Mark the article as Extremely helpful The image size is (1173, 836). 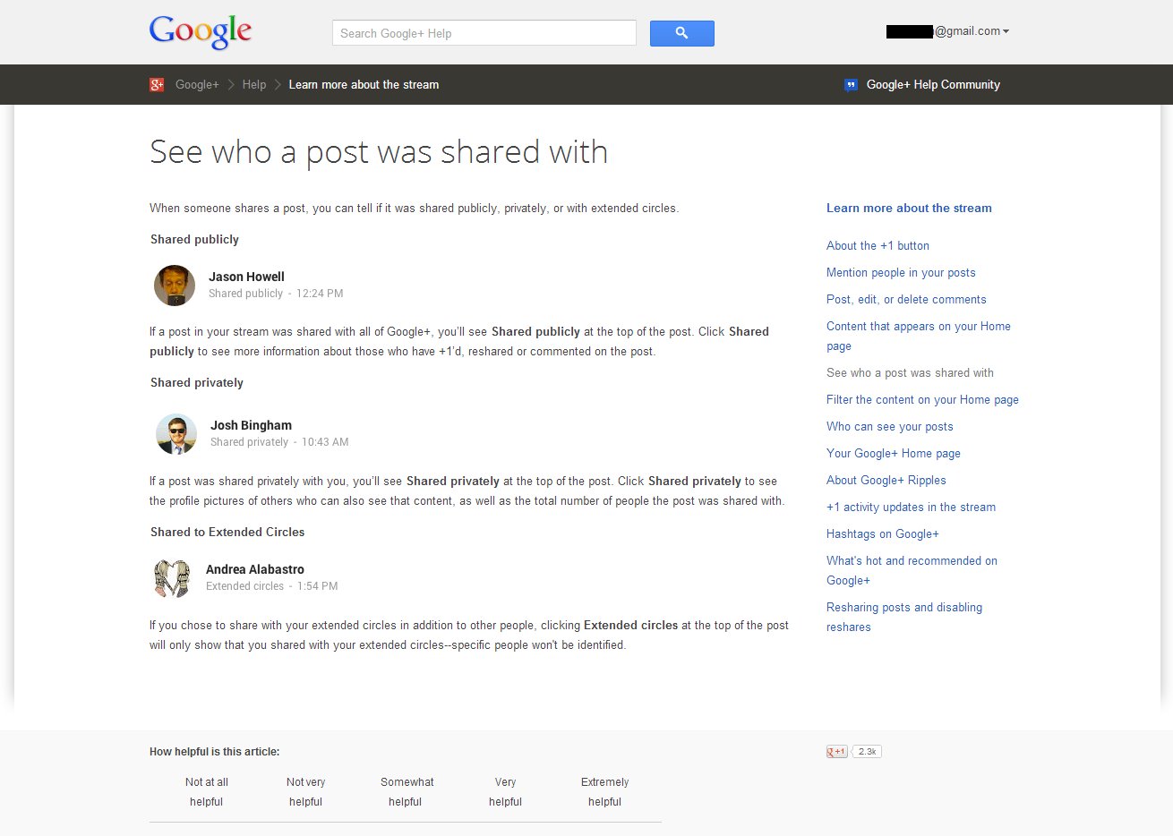click(x=604, y=791)
